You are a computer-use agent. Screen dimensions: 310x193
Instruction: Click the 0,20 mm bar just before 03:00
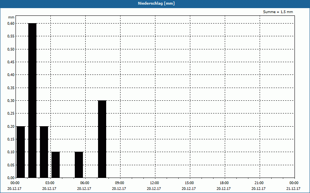[44, 152]
